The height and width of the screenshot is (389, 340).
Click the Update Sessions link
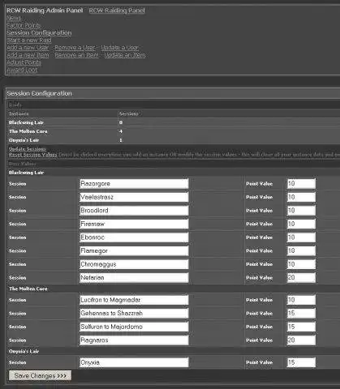click(28, 149)
